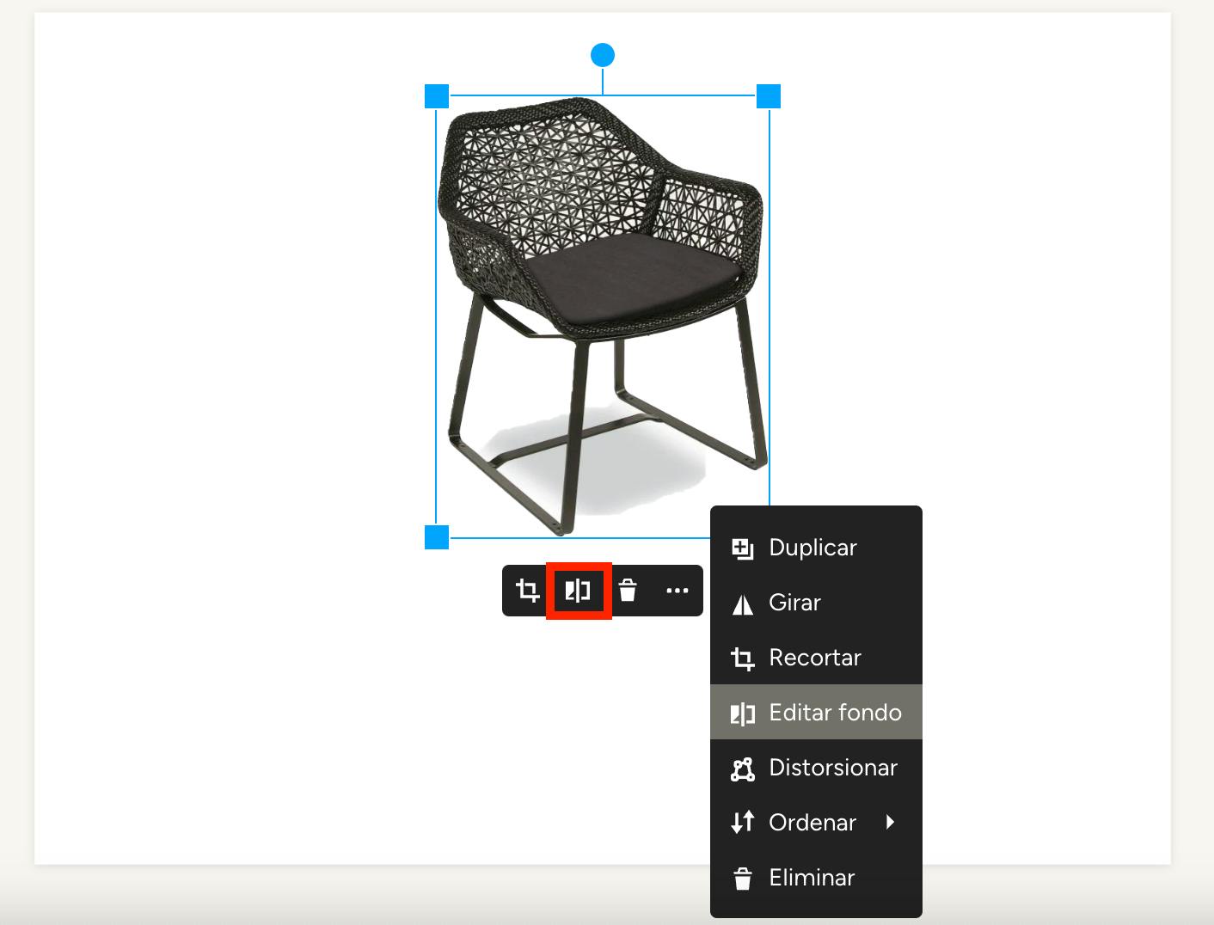Click the Eliminar trash icon in menu

[x=742, y=879]
